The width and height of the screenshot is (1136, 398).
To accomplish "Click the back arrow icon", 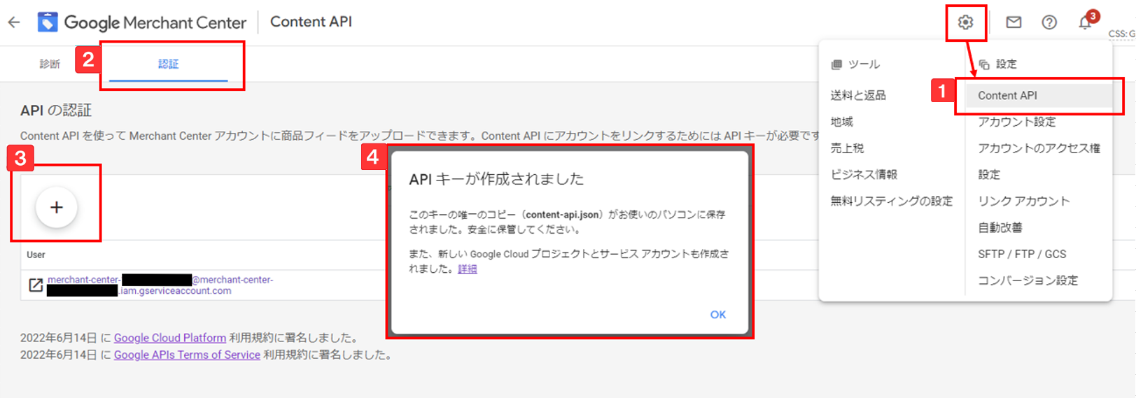I will pyautogui.click(x=14, y=22).
